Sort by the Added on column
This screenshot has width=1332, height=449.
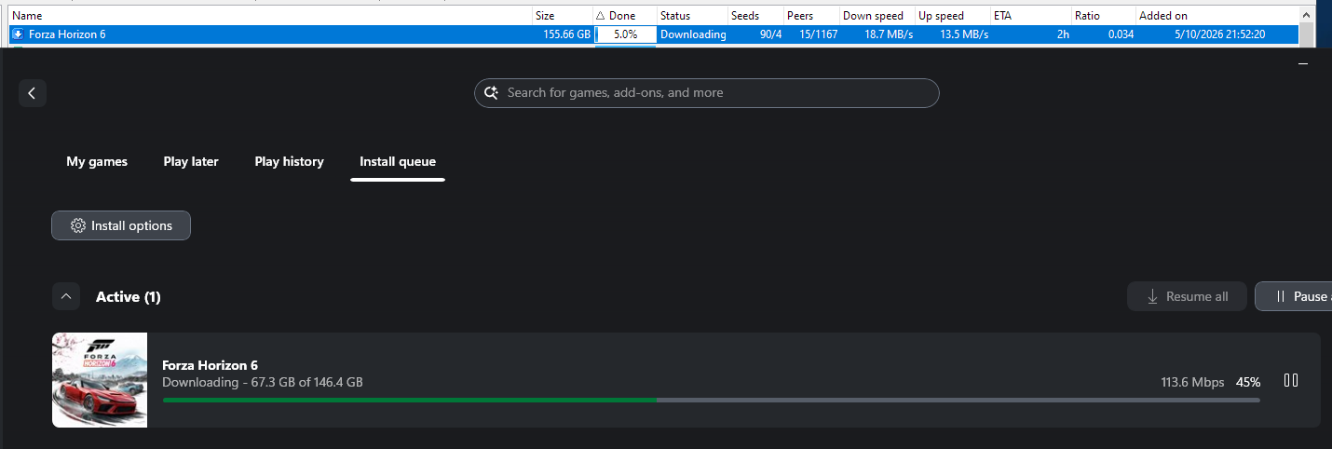coord(1216,16)
